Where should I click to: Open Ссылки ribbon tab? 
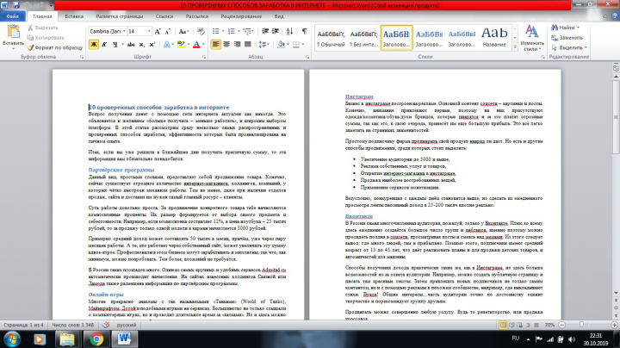click(x=164, y=16)
